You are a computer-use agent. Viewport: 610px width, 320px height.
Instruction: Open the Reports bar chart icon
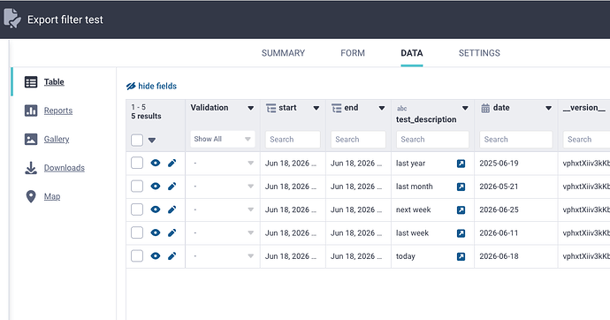point(31,110)
